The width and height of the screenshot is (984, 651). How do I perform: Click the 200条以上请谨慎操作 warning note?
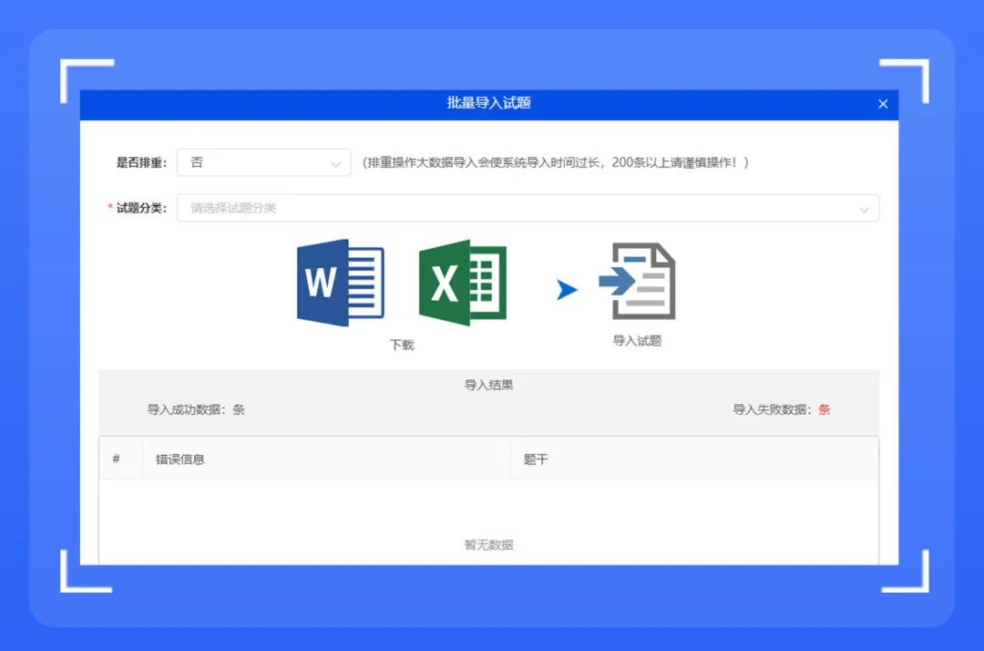click(556, 162)
